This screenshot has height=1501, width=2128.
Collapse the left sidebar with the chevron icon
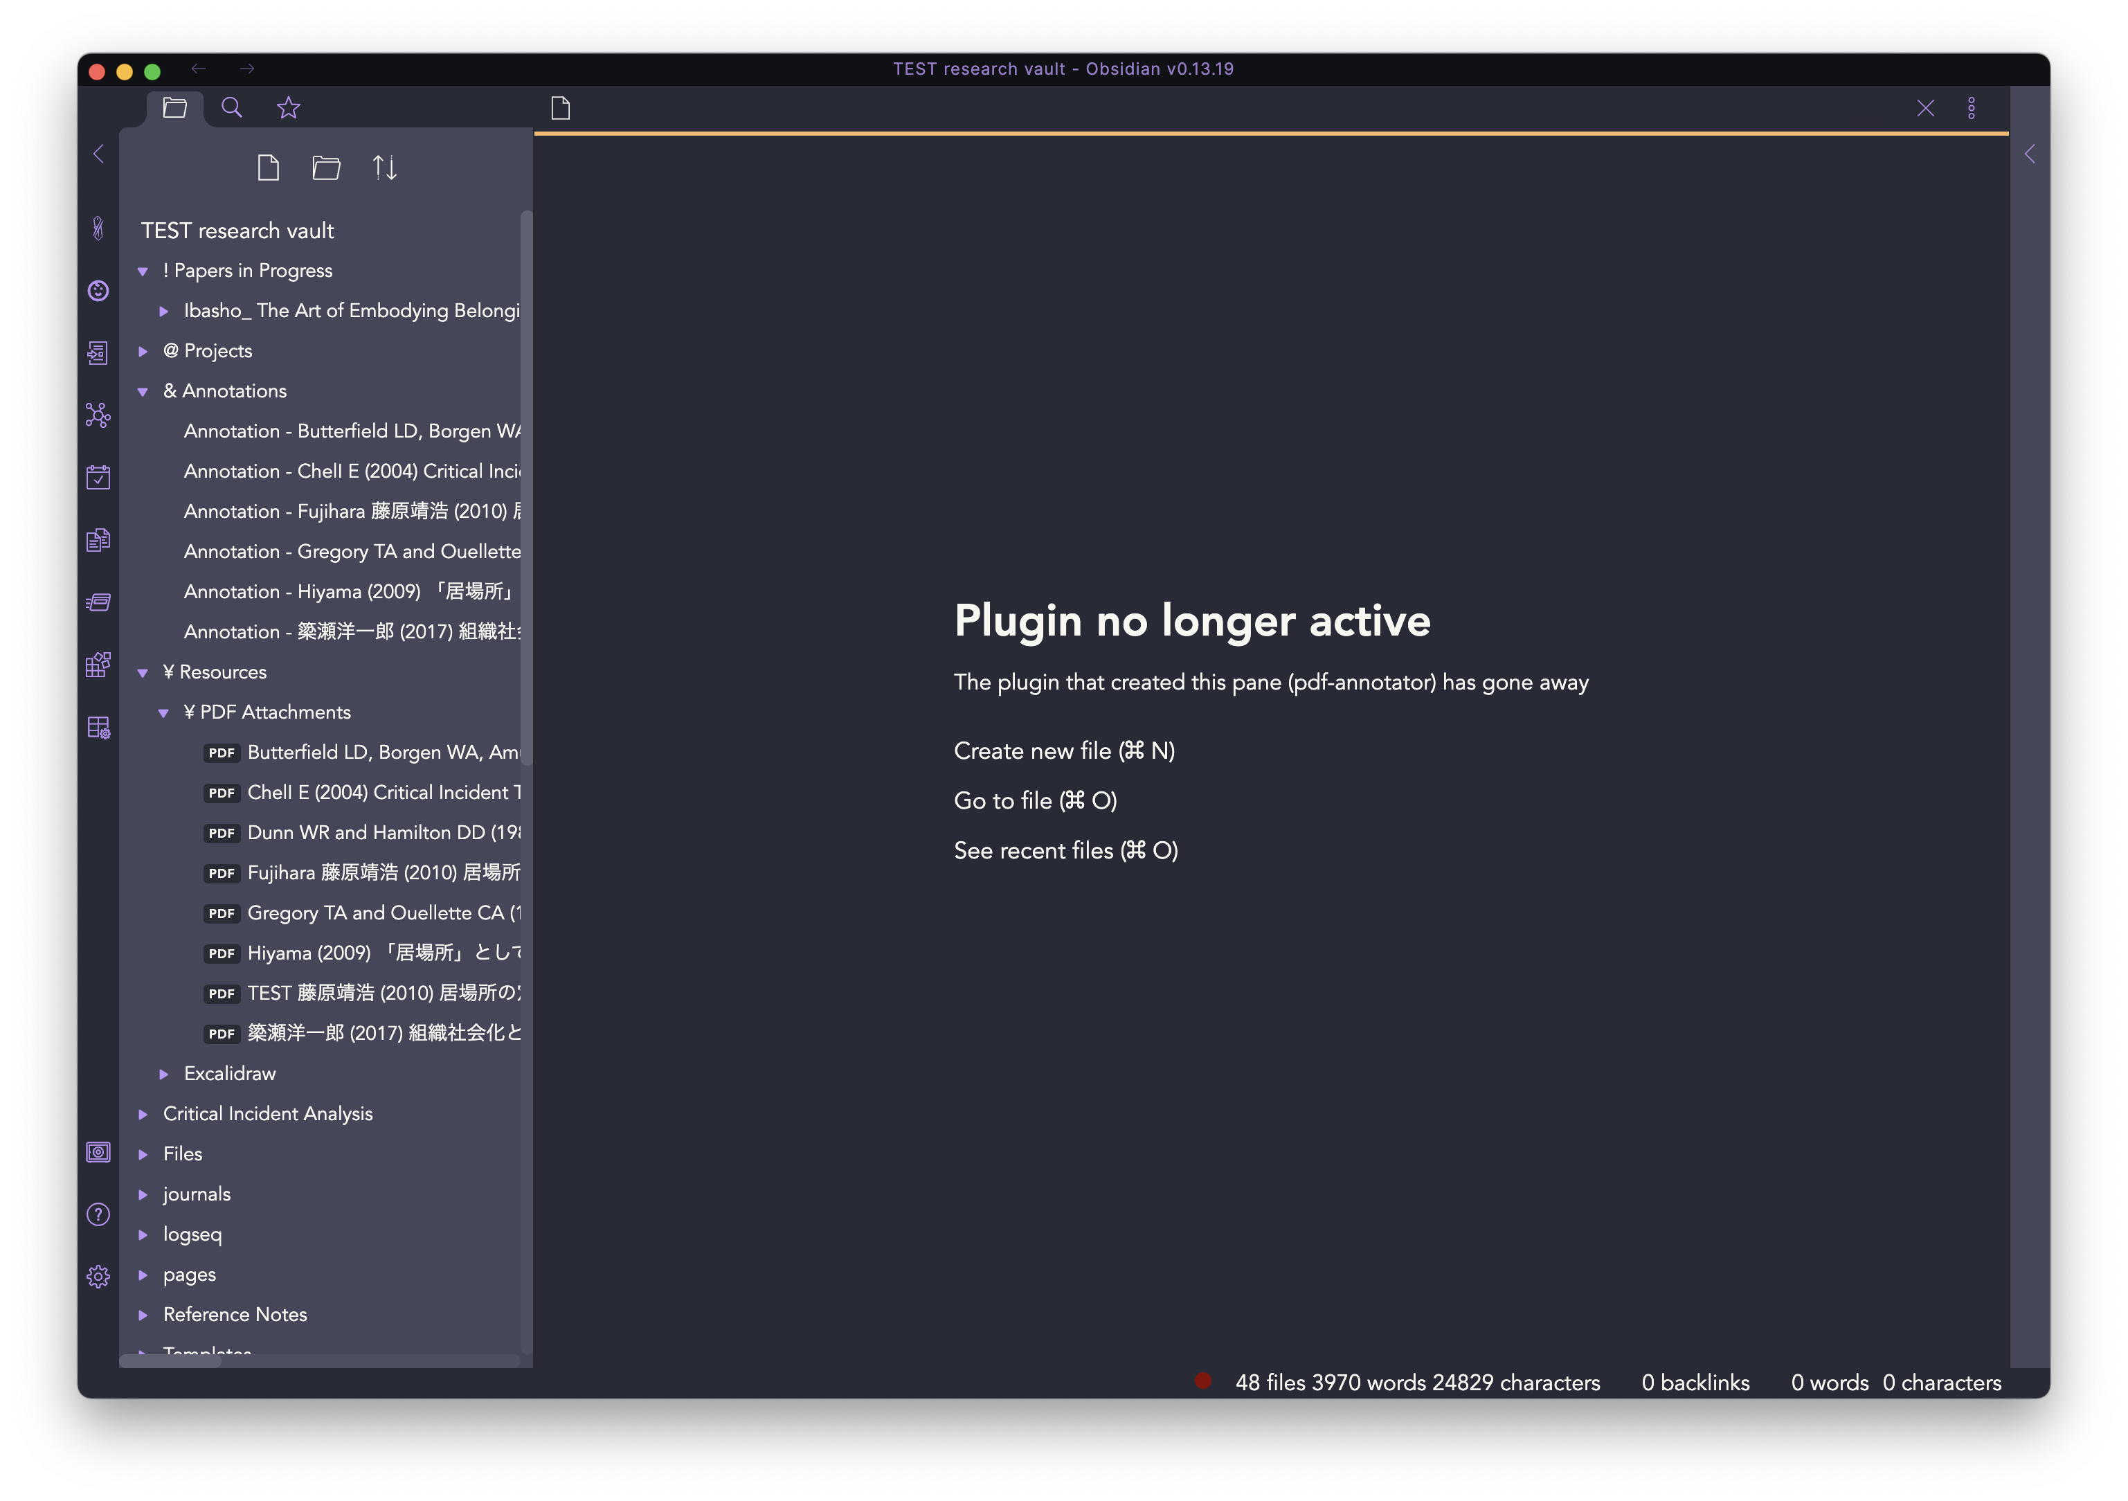click(x=98, y=154)
